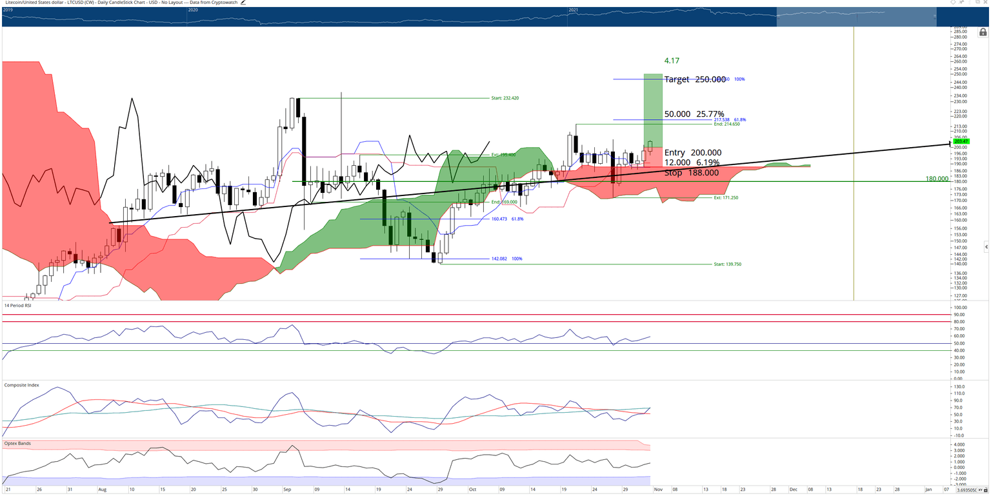This screenshot has width=991, height=496.
Task: Click the 14 Period RSI panel title
Action: tap(17, 305)
